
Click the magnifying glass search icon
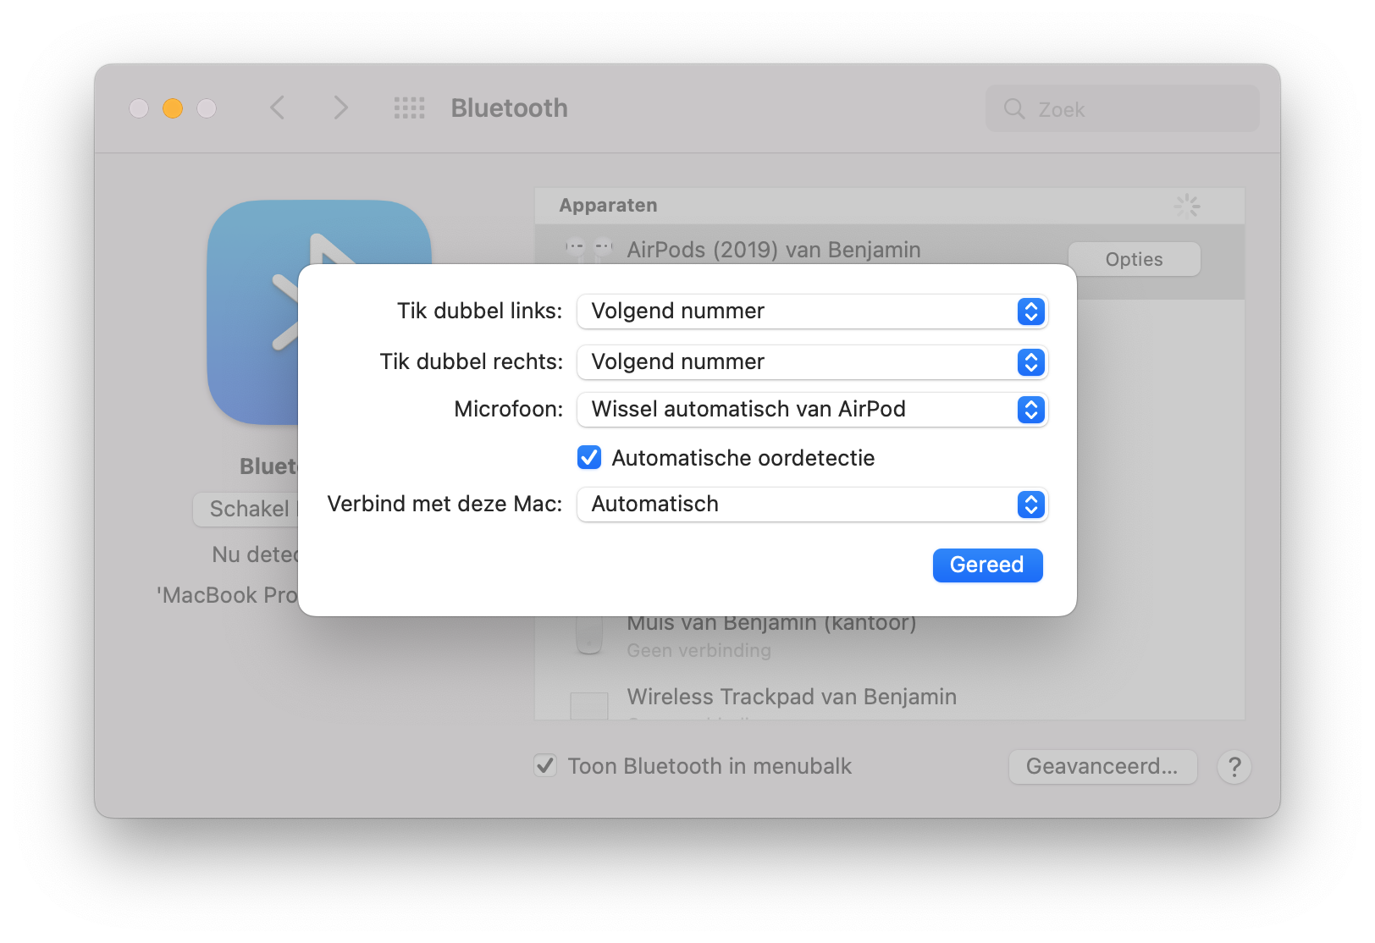[x=1013, y=108]
